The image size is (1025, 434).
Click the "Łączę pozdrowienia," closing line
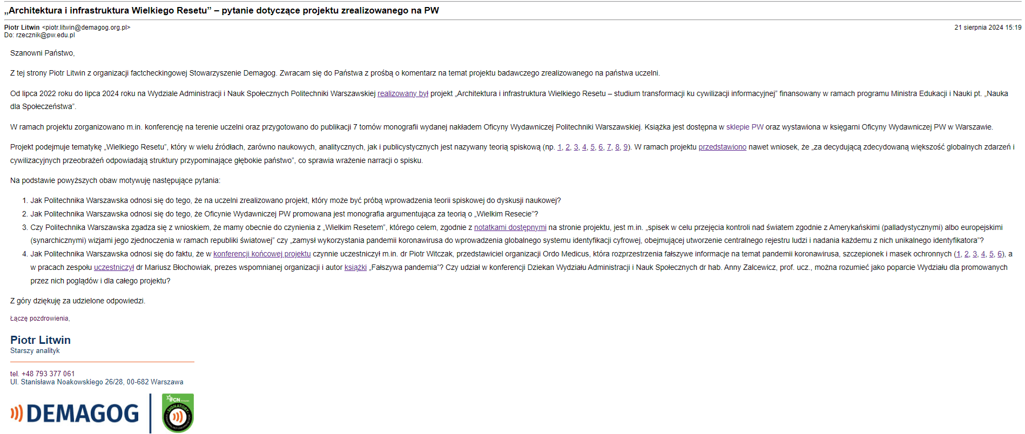(x=40, y=318)
